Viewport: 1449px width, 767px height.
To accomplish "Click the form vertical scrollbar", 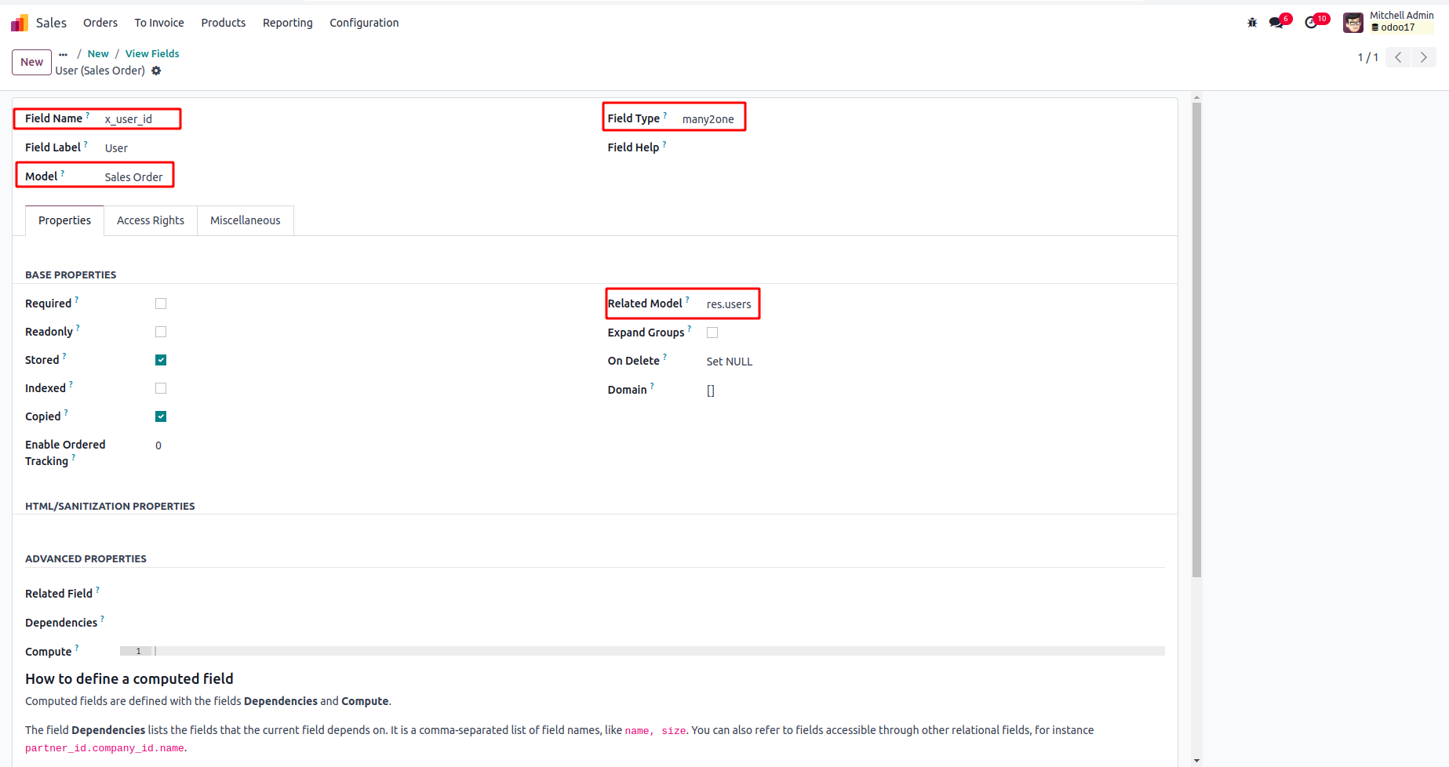I will 1196,337.
